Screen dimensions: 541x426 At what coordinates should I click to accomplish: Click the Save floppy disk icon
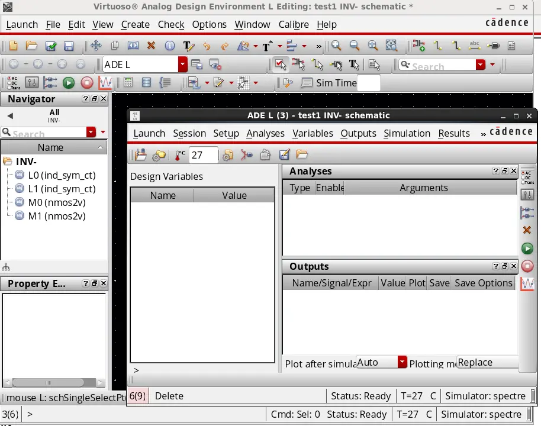pos(69,46)
